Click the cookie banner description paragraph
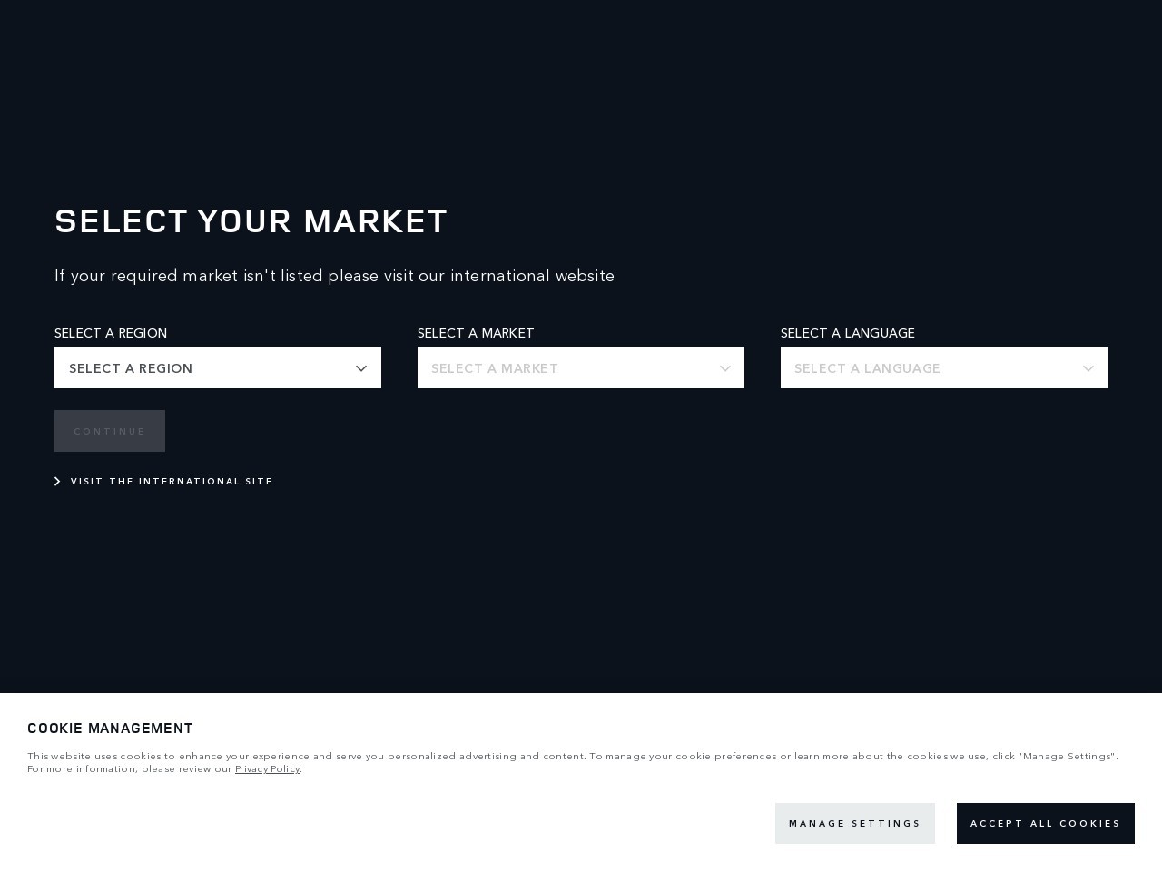The width and height of the screenshot is (1162, 871). pos(573,762)
